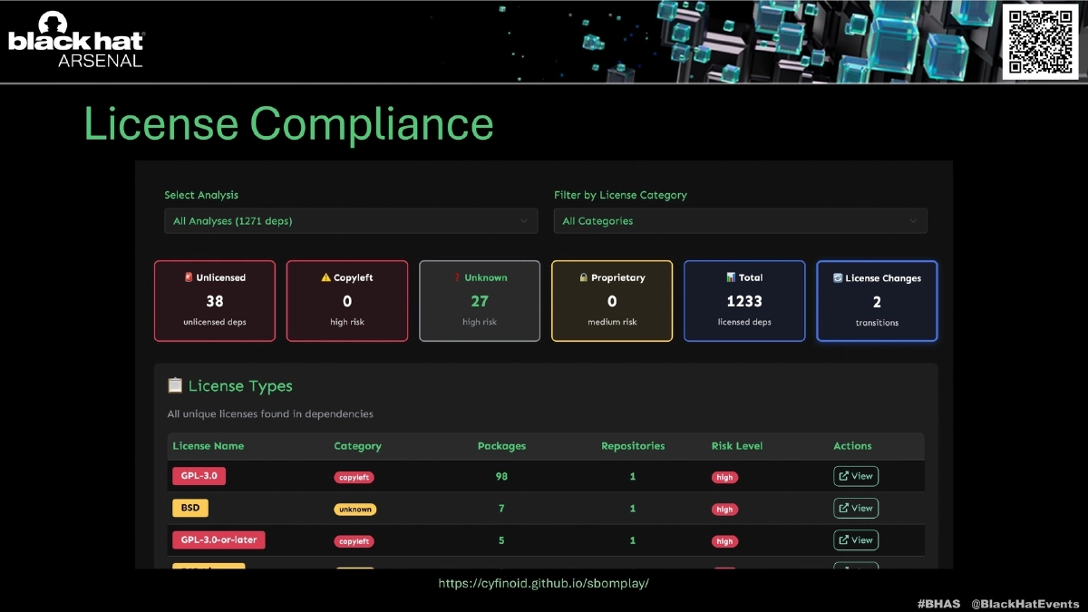
Task: Sort by the Risk Level column header
Action: click(x=736, y=446)
